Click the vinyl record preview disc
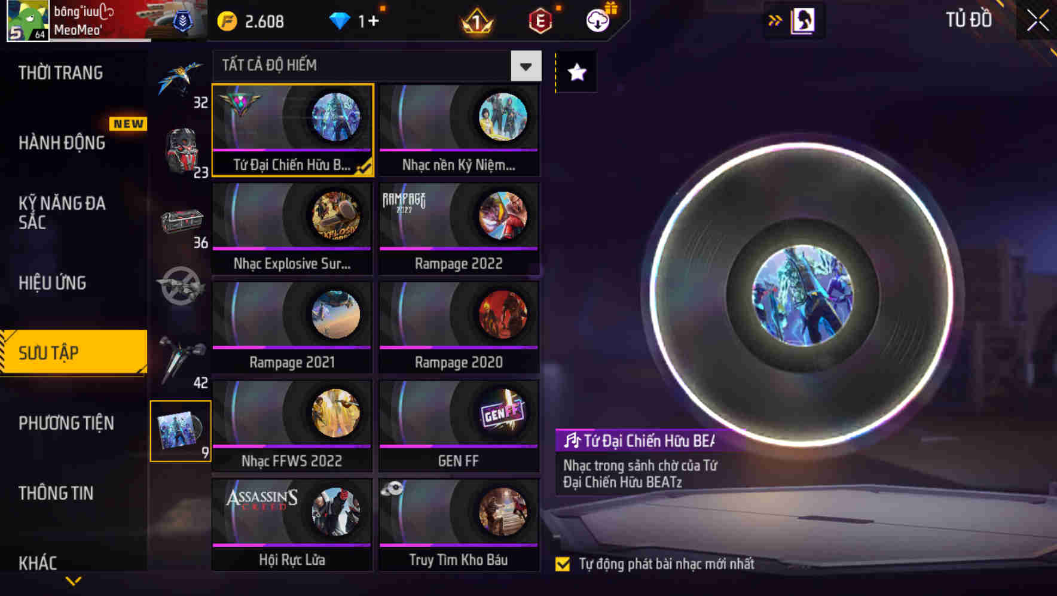 tap(801, 294)
